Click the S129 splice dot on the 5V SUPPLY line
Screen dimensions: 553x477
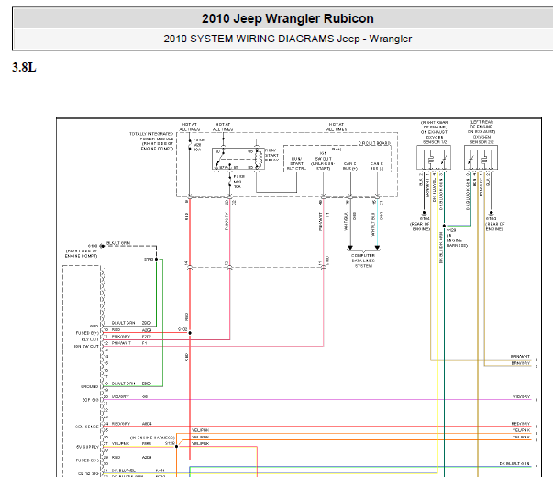pos(176,447)
